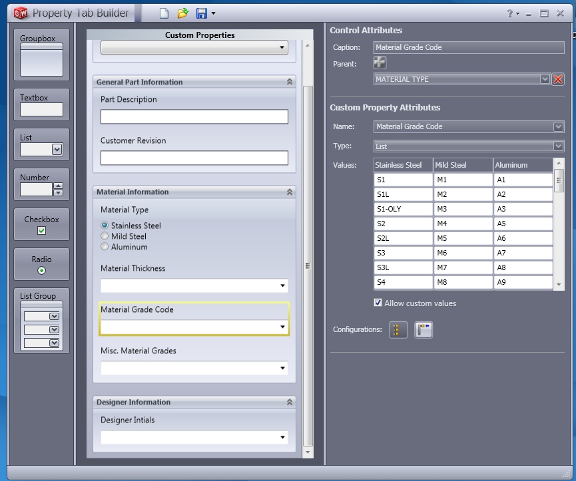Select the Groupbox control in palette
The height and width of the screenshot is (481, 576).
[41, 55]
